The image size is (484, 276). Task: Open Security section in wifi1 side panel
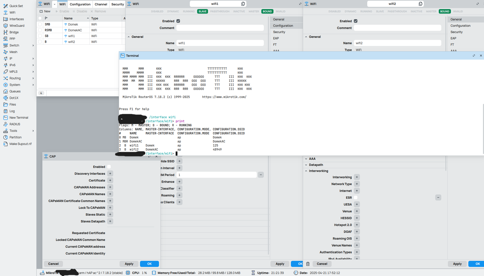(279, 32)
